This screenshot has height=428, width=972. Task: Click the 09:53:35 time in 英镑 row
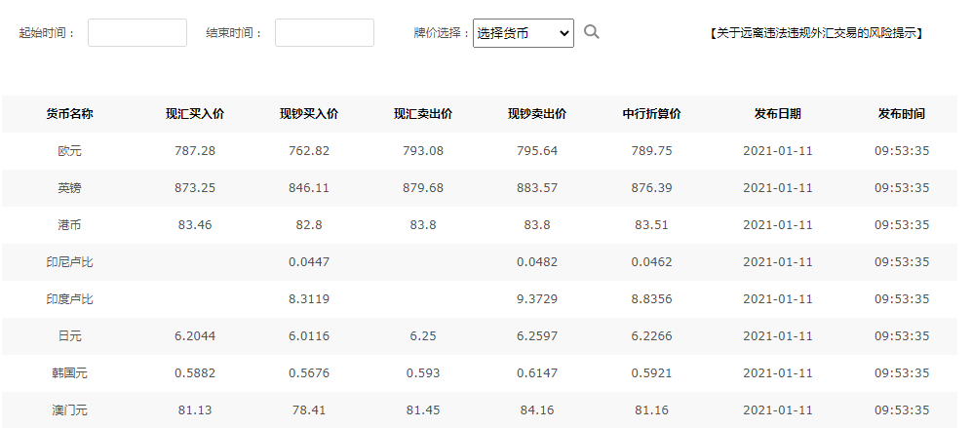pos(902,188)
